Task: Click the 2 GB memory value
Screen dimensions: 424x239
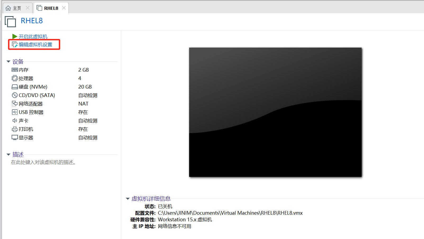Action: pyautogui.click(x=84, y=70)
